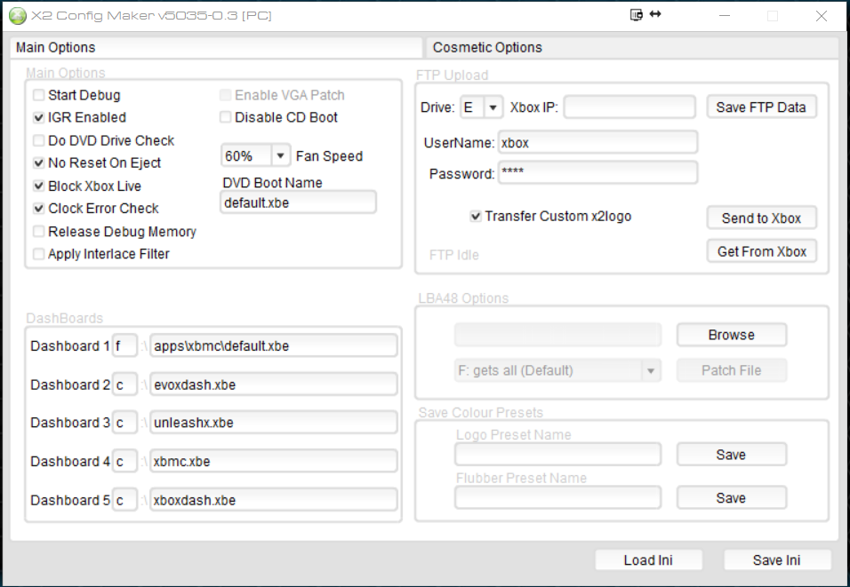
Task: Save the Flubber Preset Name
Action: tap(731, 498)
